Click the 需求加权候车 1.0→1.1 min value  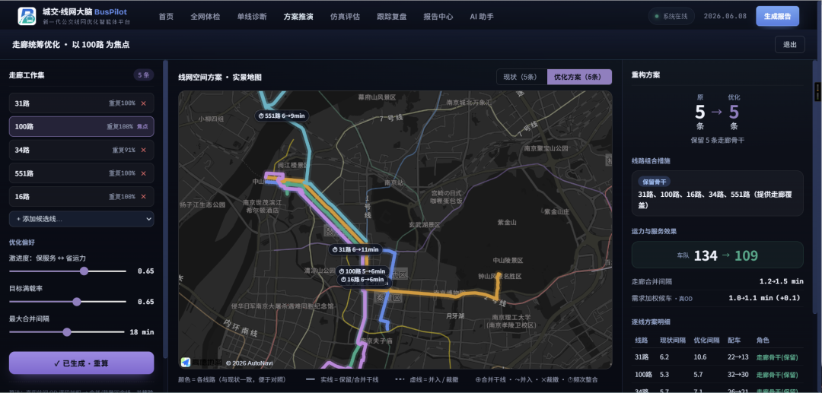coord(766,298)
